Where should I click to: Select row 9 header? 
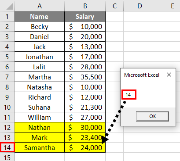(x=7, y=97)
